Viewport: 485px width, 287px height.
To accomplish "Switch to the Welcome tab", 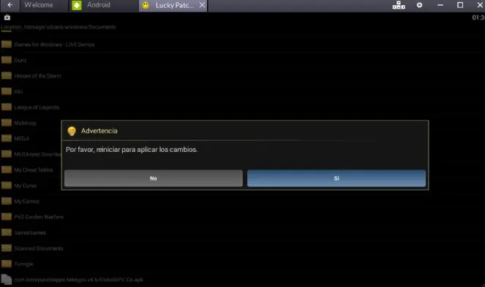I will click(x=38, y=5).
